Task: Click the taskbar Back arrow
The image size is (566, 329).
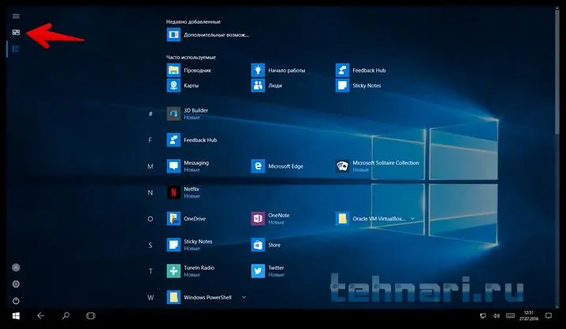Action: (x=40, y=316)
